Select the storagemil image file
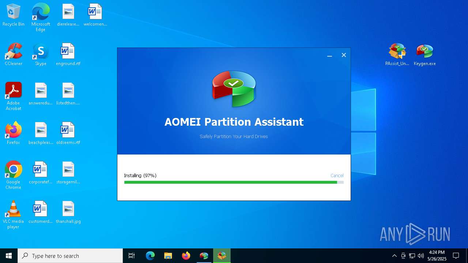 (x=68, y=173)
